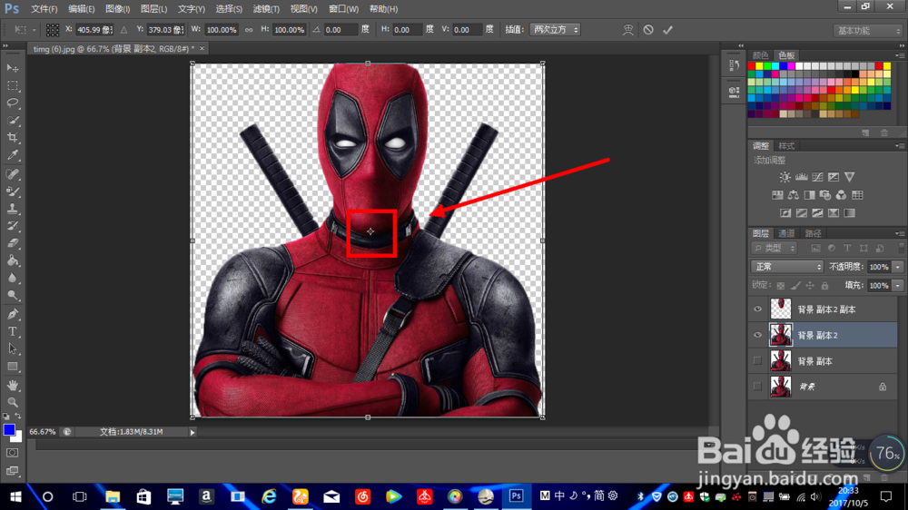This screenshot has width=908, height=510.
Task: Show the 背景 layer
Action: 757,387
